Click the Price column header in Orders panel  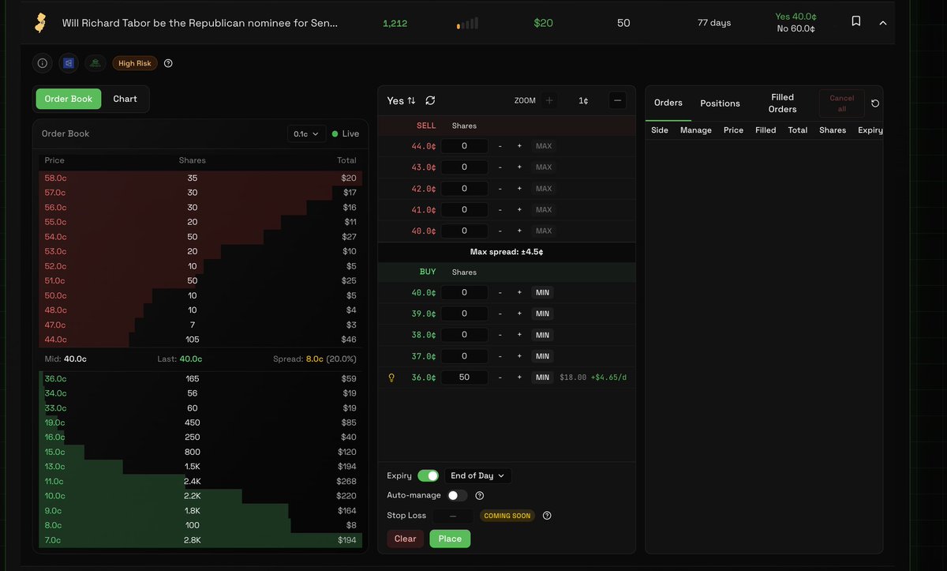coord(733,130)
